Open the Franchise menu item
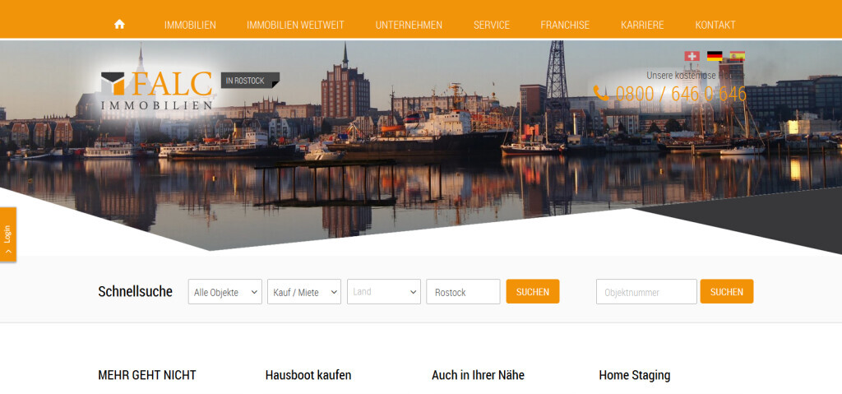The width and height of the screenshot is (842, 394). [565, 25]
